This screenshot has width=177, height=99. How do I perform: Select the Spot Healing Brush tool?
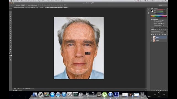[x=11, y=23]
